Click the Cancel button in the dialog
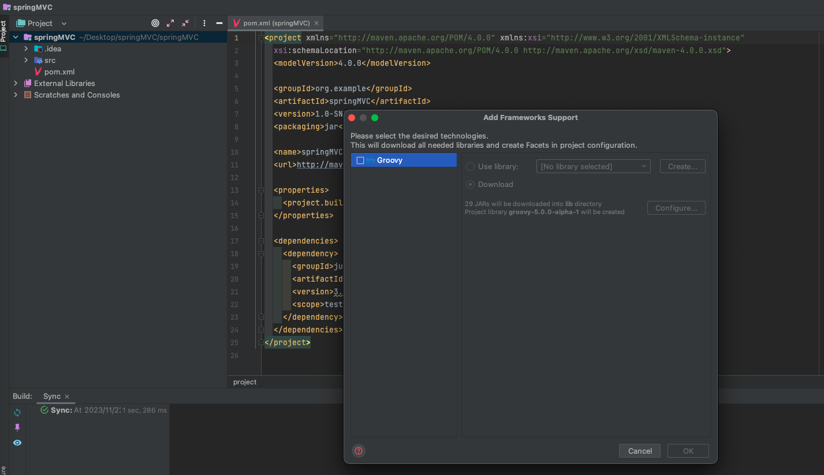 (x=640, y=451)
